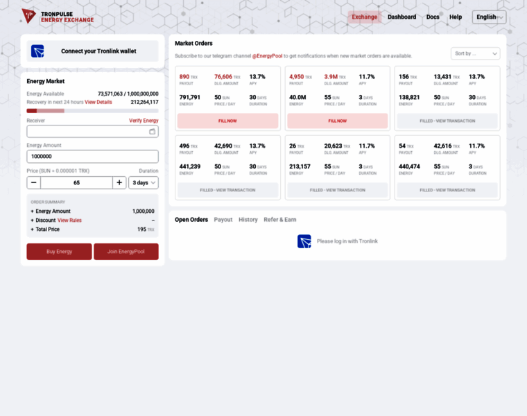
Task: Open the English language dropdown
Action: click(x=489, y=17)
